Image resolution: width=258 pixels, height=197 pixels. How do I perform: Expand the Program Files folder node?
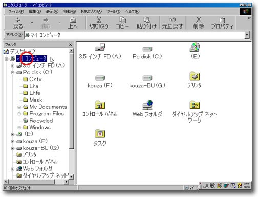pyautogui.click(x=19, y=114)
